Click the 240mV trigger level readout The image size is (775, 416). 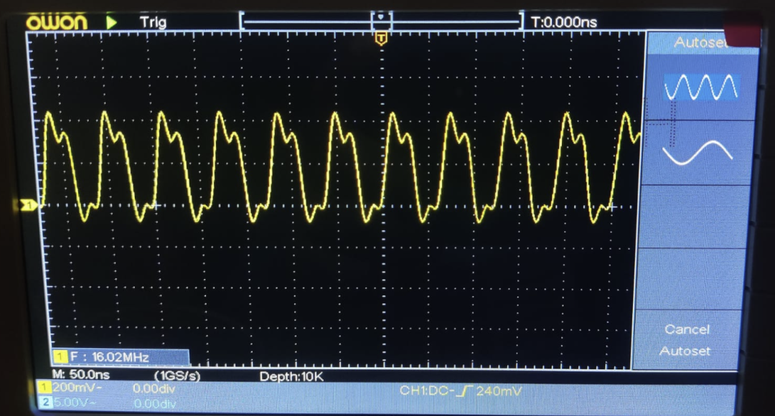498,391
